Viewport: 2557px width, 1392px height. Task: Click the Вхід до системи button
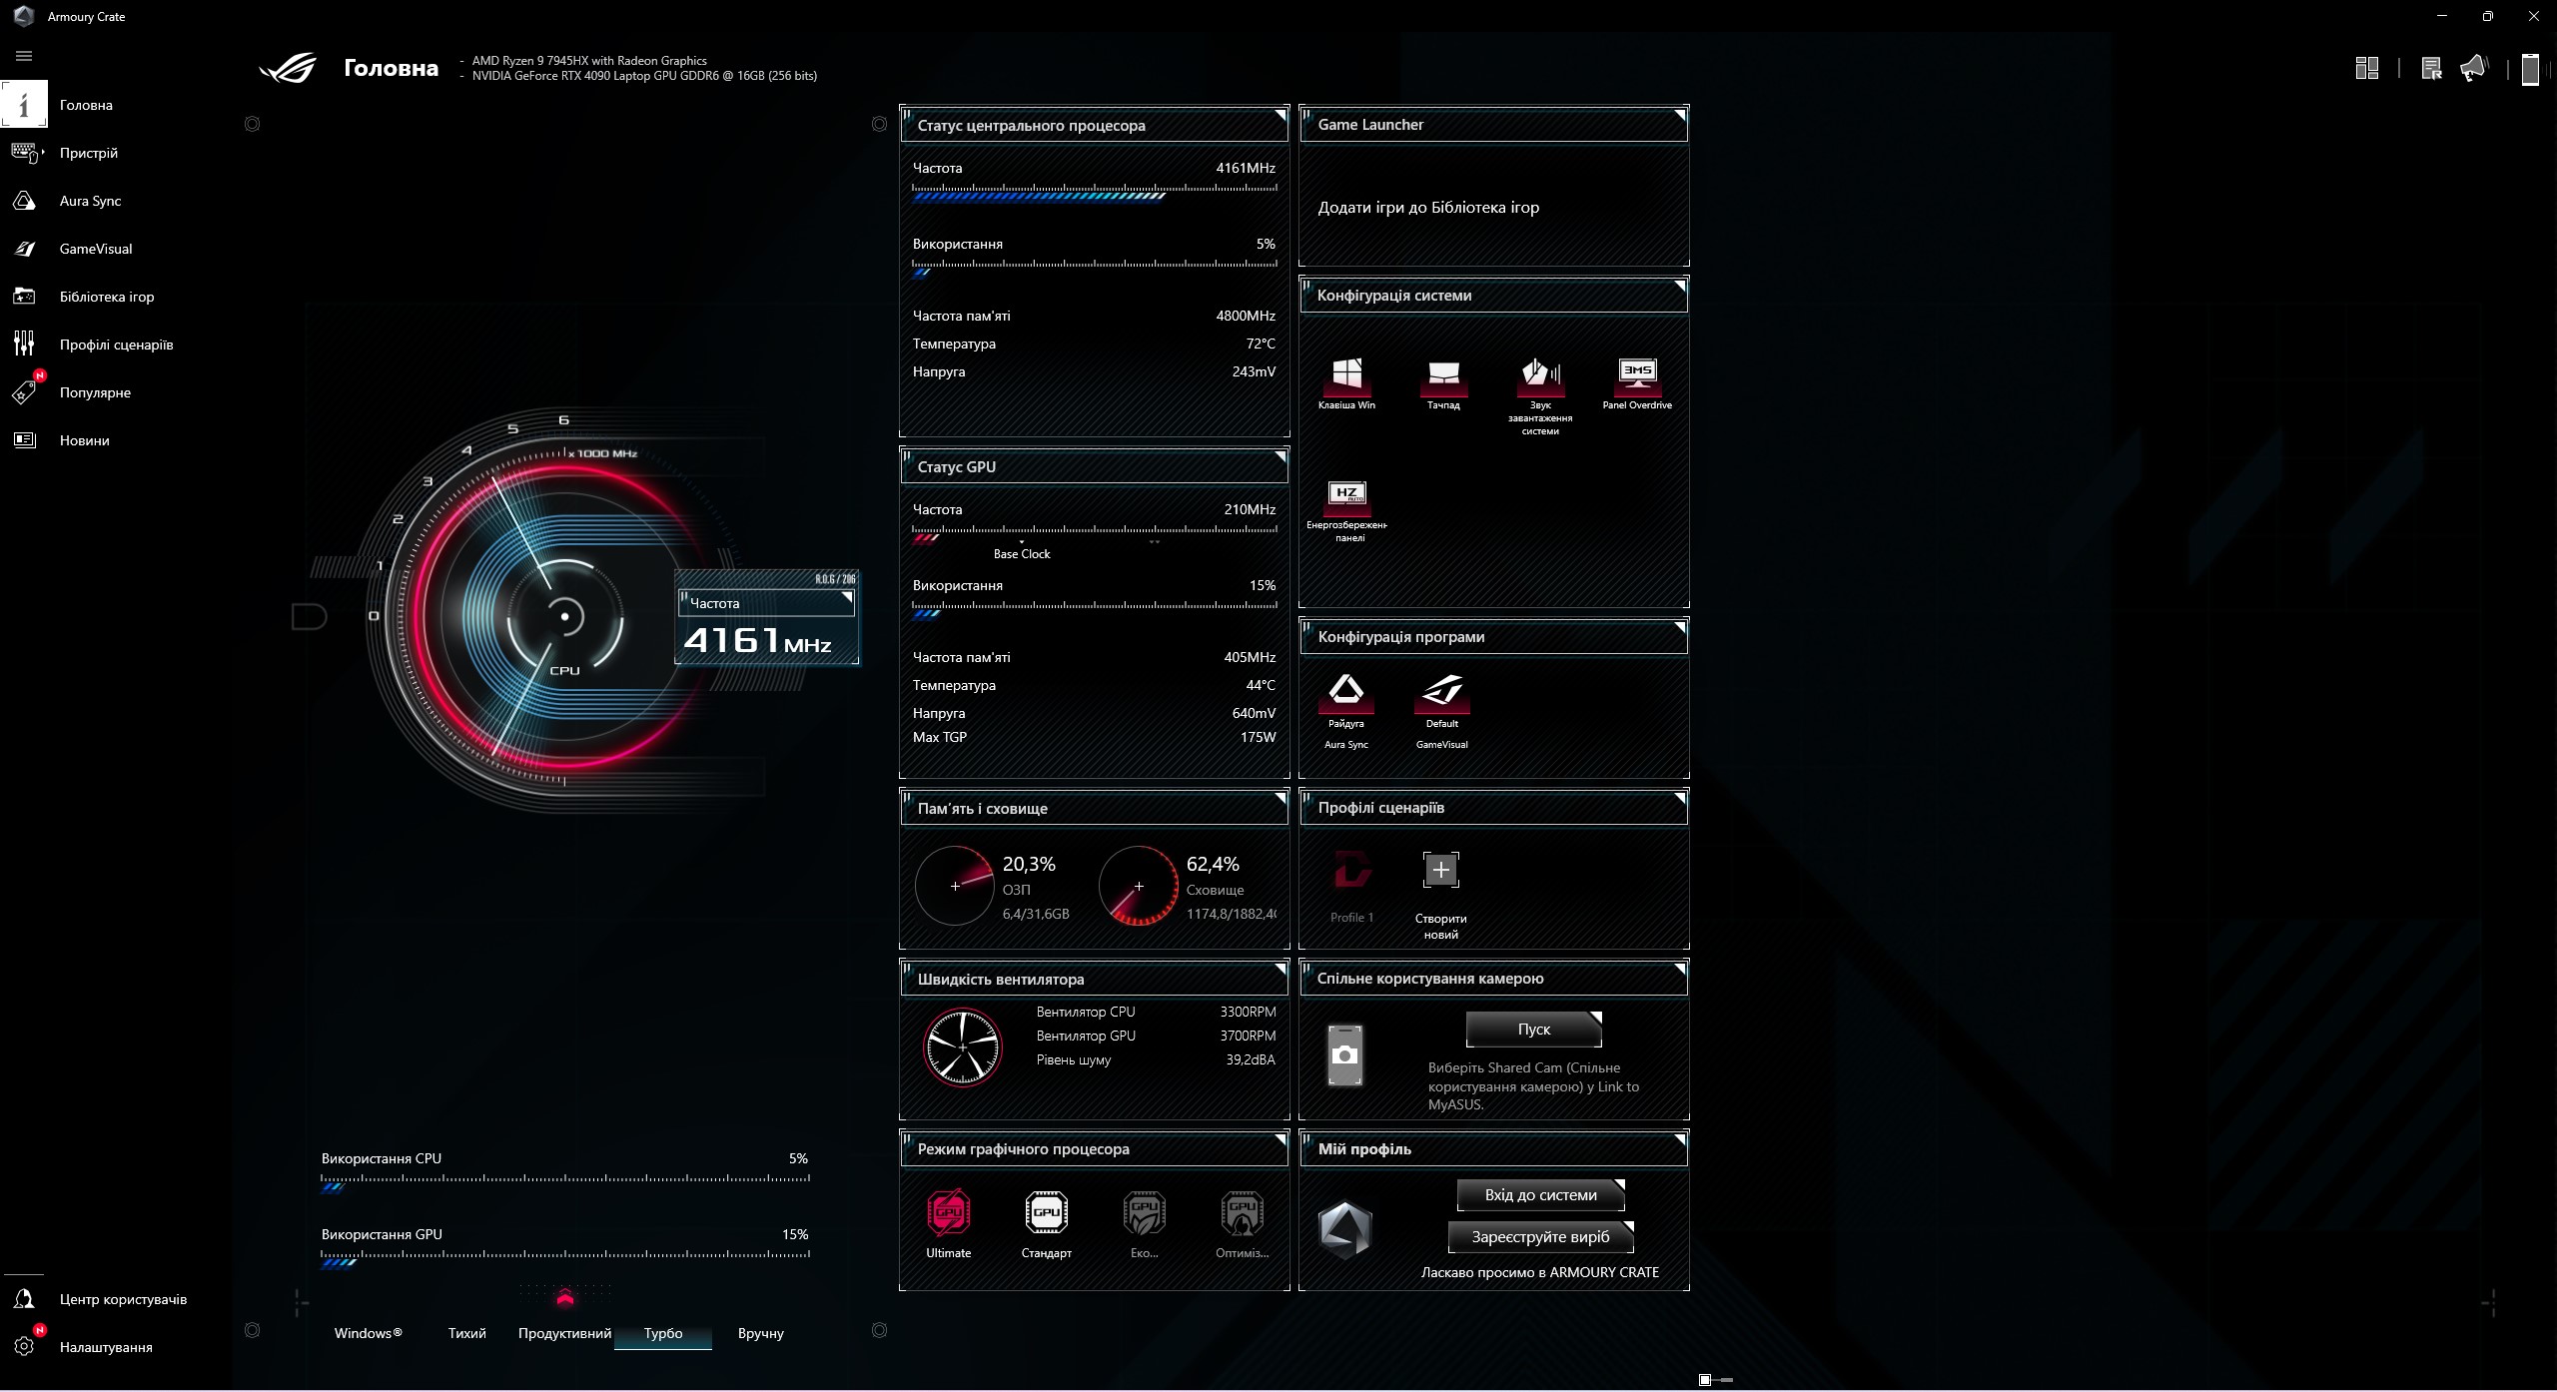click(1540, 1195)
